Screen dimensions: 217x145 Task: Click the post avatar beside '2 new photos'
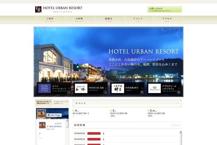42,125
